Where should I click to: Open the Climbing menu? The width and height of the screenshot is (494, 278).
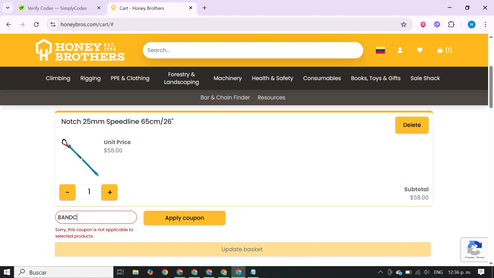[x=58, y=78]
